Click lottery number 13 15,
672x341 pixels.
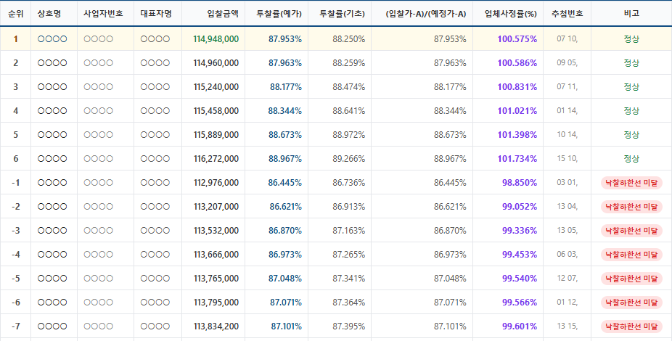click(x=567, y=327)
